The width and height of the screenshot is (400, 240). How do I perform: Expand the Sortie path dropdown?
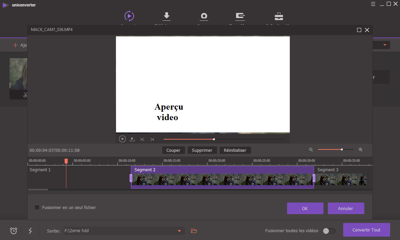pyautogui.click(x=179, y=231)
